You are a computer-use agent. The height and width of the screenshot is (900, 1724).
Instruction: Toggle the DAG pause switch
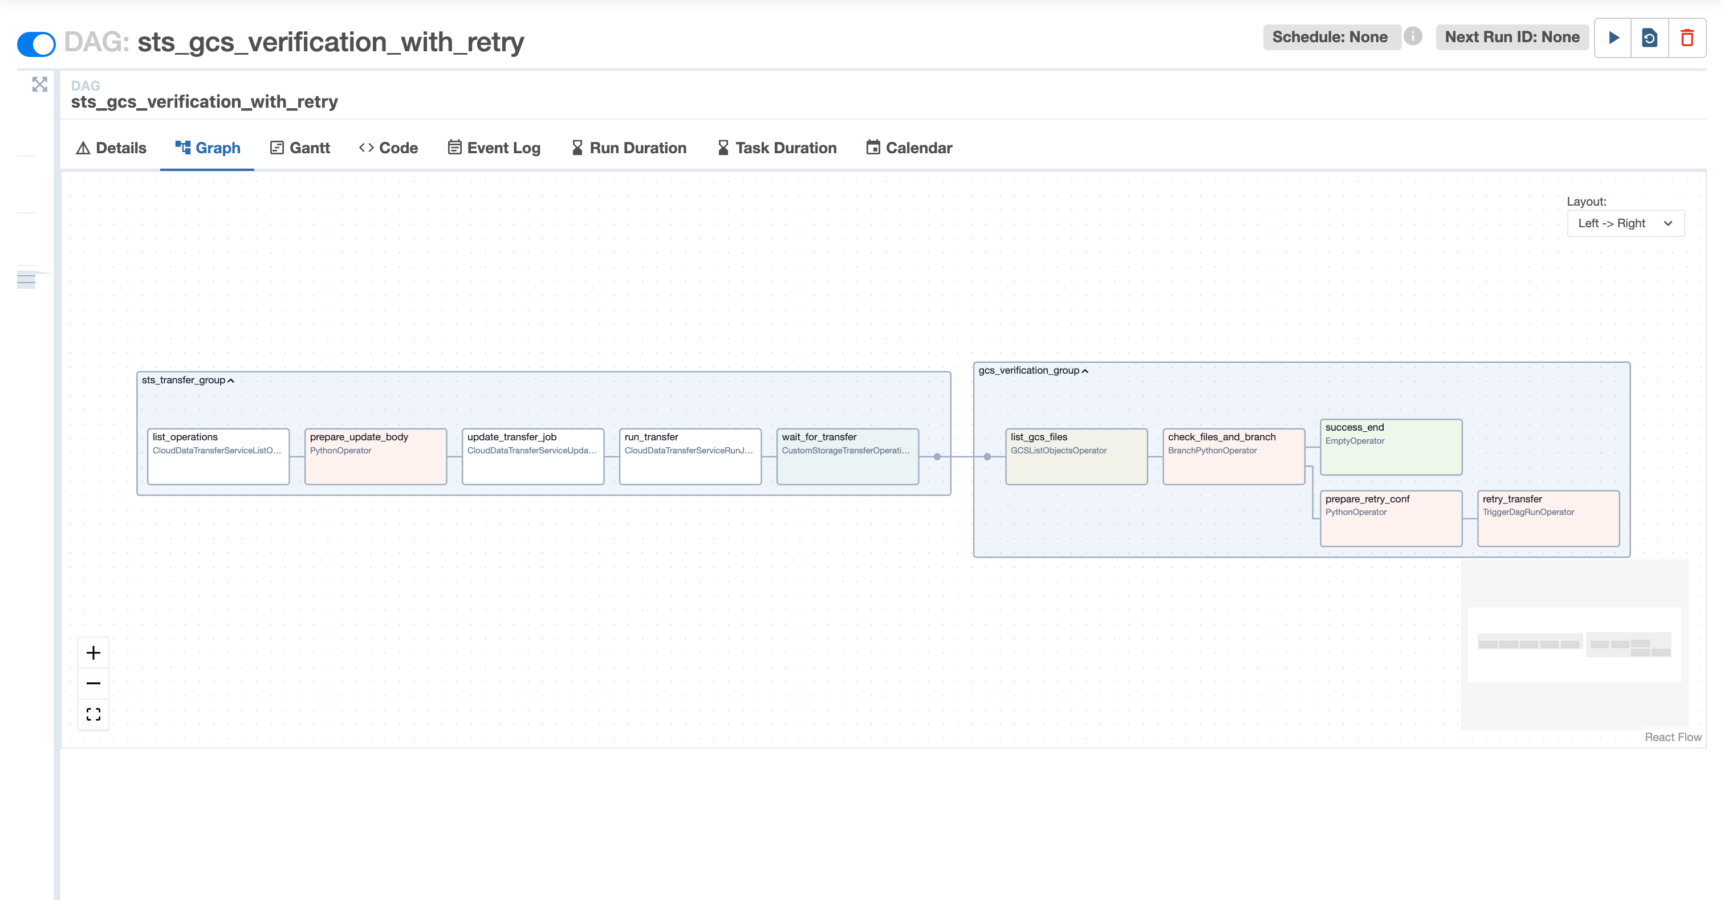36,44
